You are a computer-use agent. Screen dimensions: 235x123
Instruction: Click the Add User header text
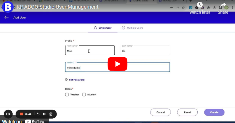click(20, 18)
